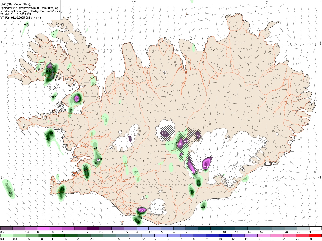Viewport: 322px width, 241px height.
Task: Click the '0.9' value far offshore southwest
Action: 10,193
